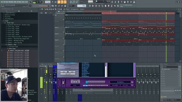The image size is (182, 102).
Task: Click the mixer master volume fader
Action: click(x=47, y=82)
